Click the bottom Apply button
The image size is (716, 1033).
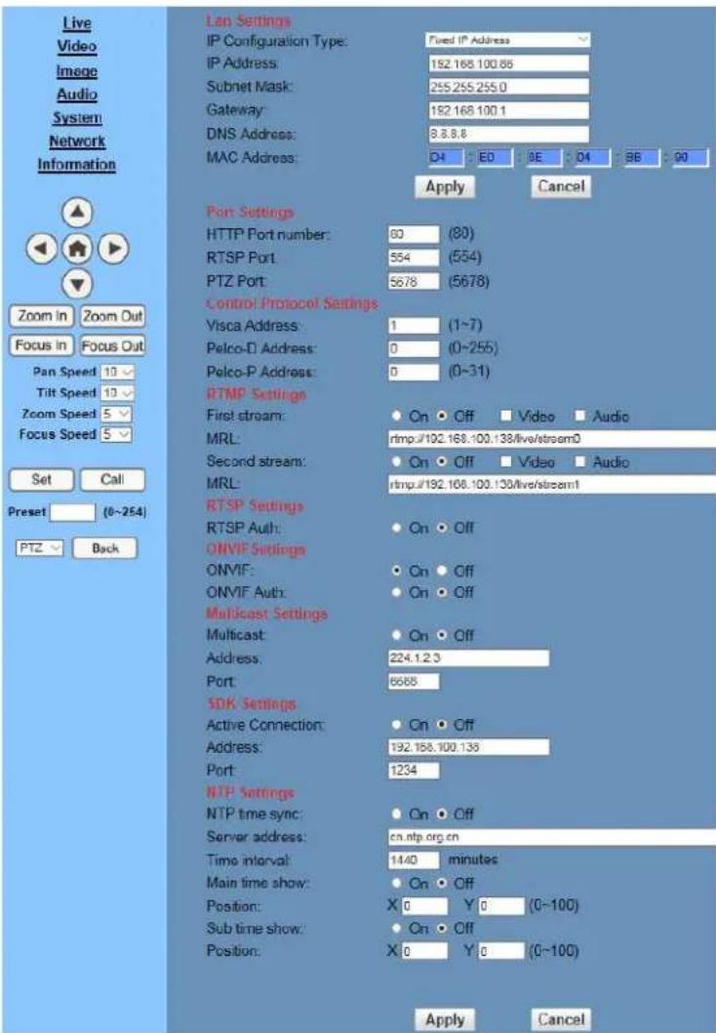click(x=445, y=1019)
